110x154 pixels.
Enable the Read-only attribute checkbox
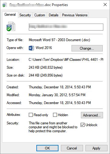[x=31, y=115]
